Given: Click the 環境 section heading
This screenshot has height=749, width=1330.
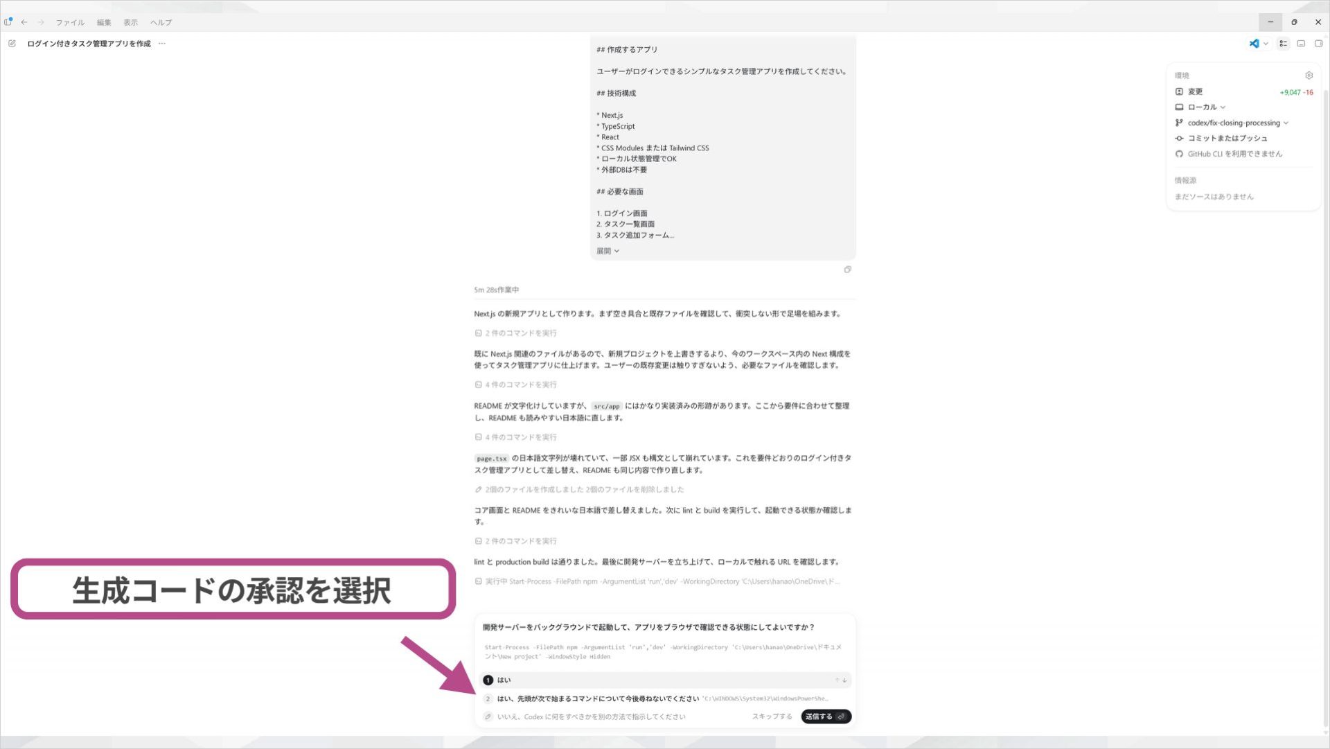Looking at the screenshot, I should [1182, 76].
